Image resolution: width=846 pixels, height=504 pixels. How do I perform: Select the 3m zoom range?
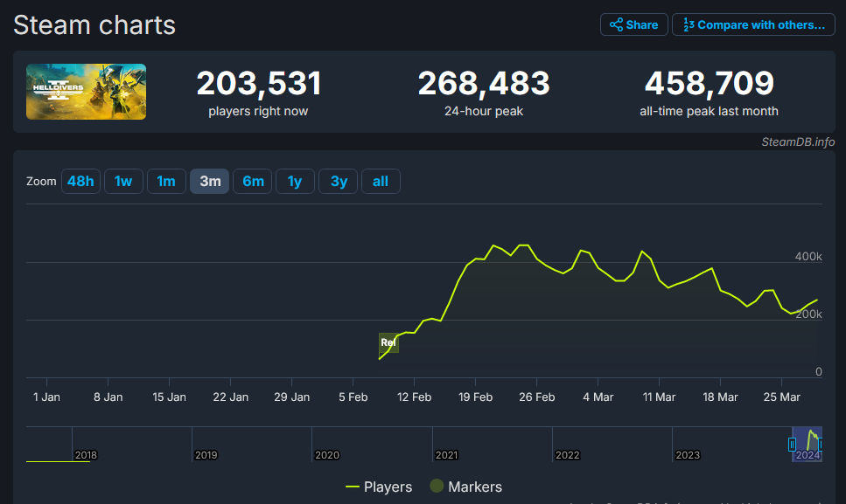click(x=210, y=181)
